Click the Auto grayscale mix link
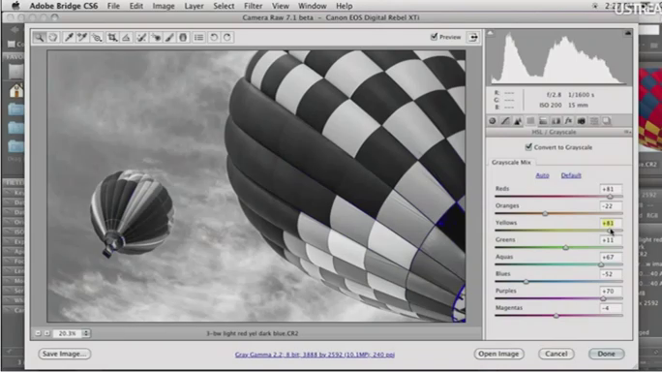Image resolution: width=662 pixels, height=372 pixels. coord(542,175)
